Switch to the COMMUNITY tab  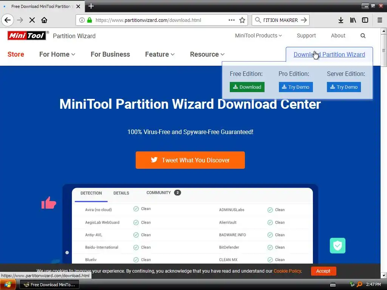click(x=163, y=193)
